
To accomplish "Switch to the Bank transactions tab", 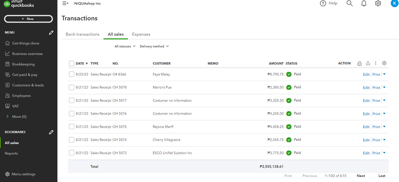I will click(82, 34).
